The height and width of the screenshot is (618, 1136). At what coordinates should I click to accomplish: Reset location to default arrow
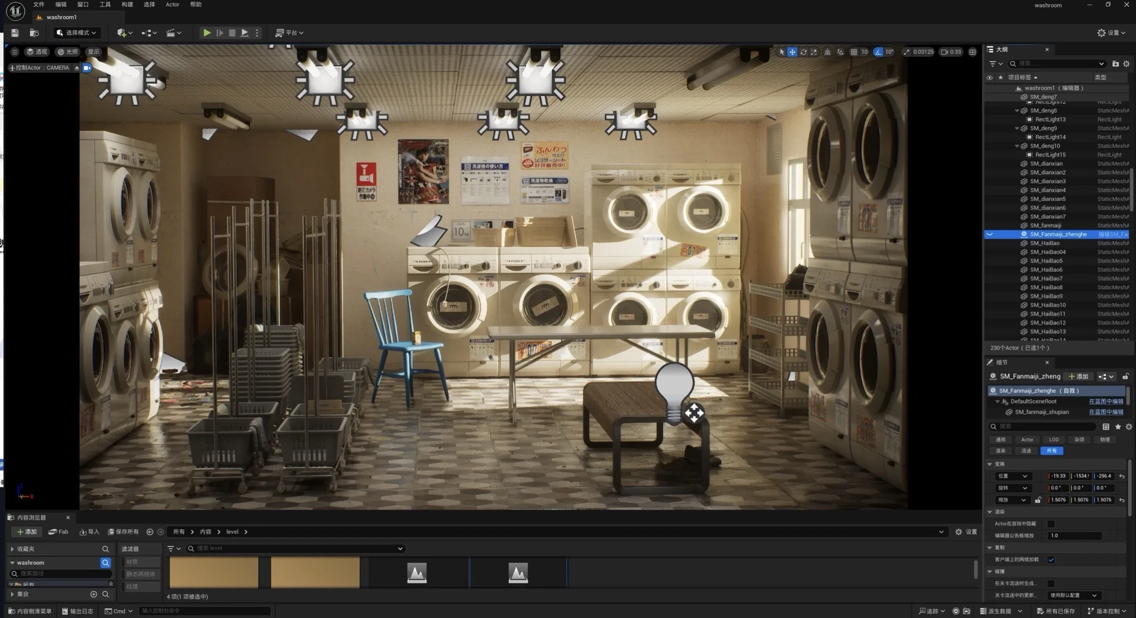[1122, 476]
